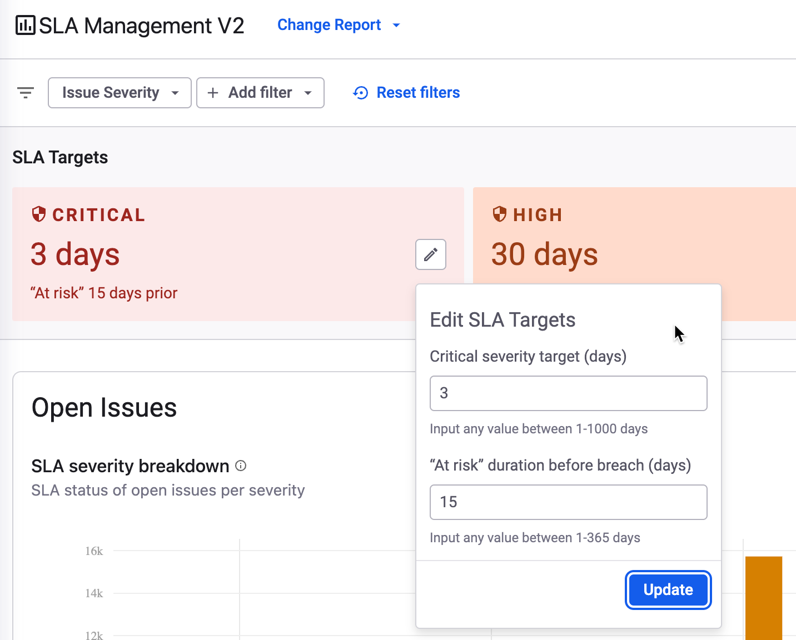
Task: Click the pencil edit icon on Critical card
Action: (x=430, y=254)
